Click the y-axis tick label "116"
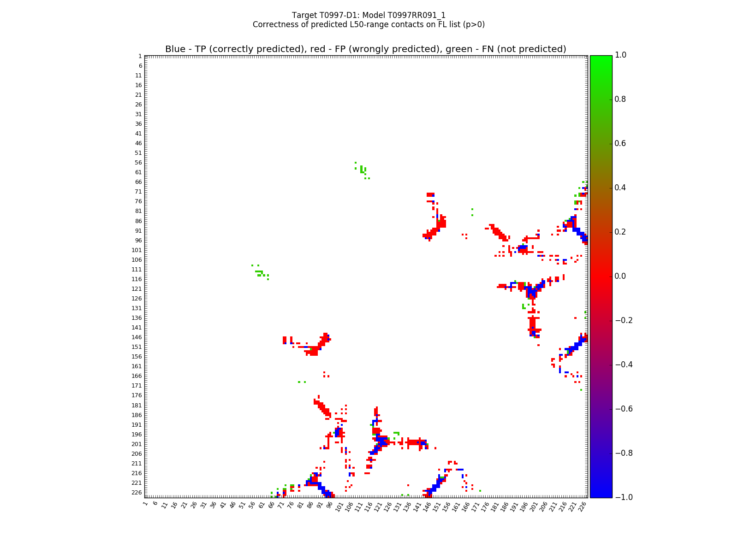Viewport: 738px width, 553px height. [x=137, y=279]
